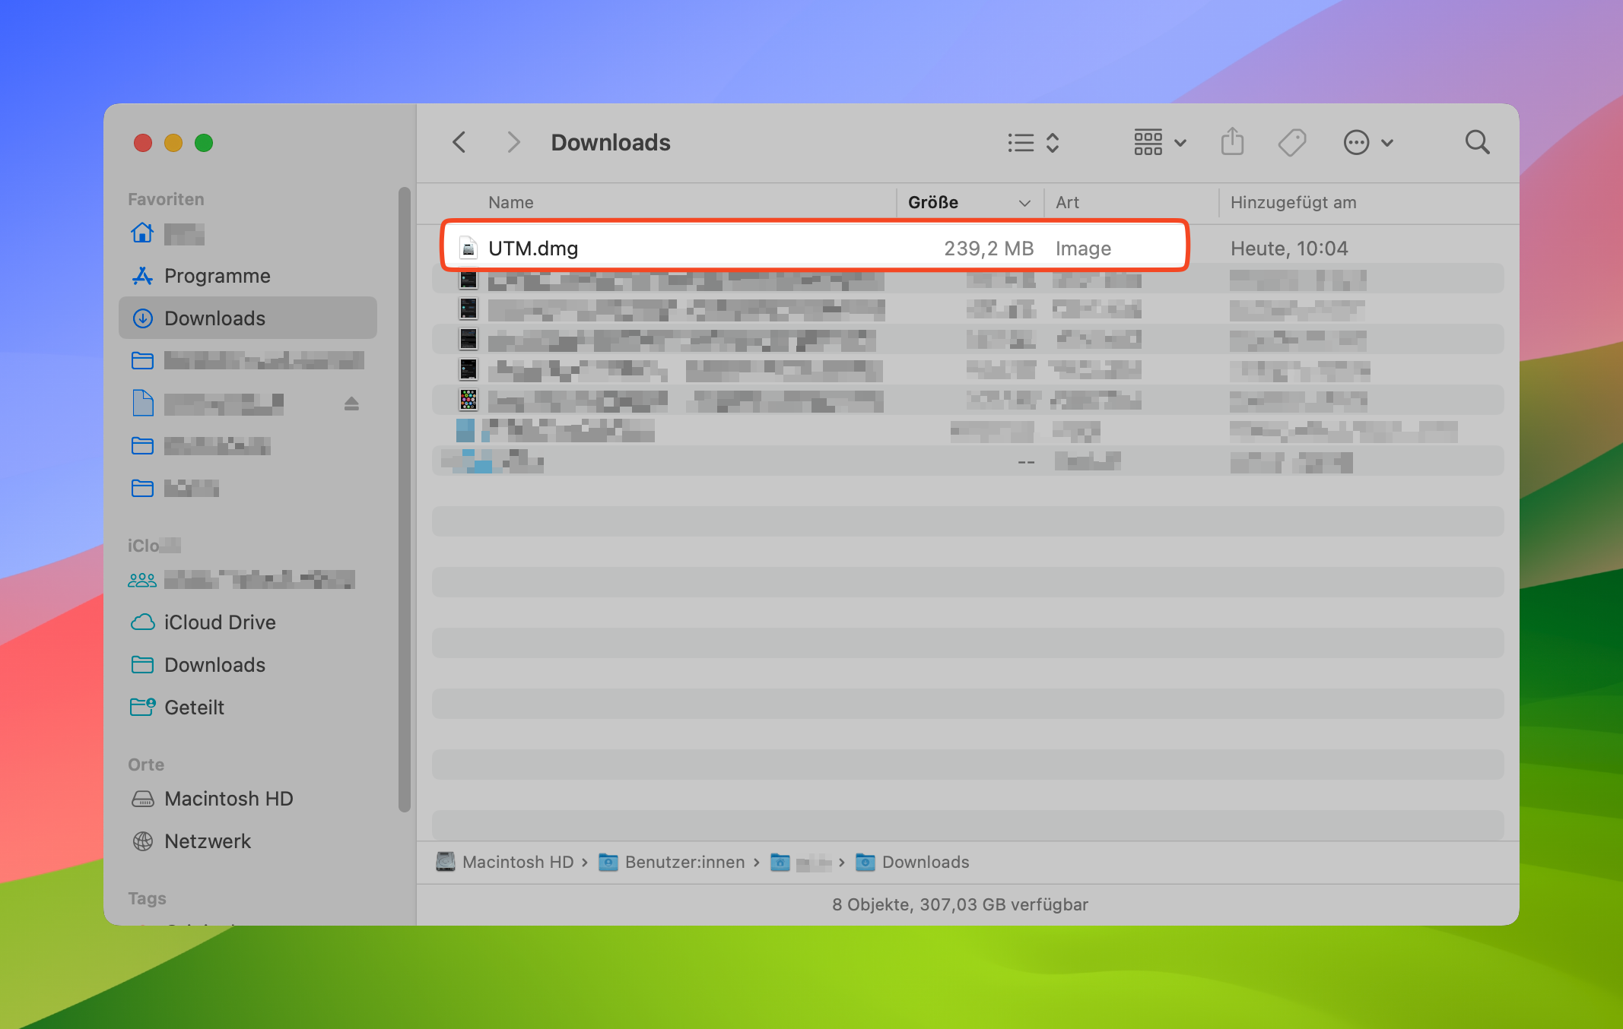Sort by Name column header

[511, 202]
